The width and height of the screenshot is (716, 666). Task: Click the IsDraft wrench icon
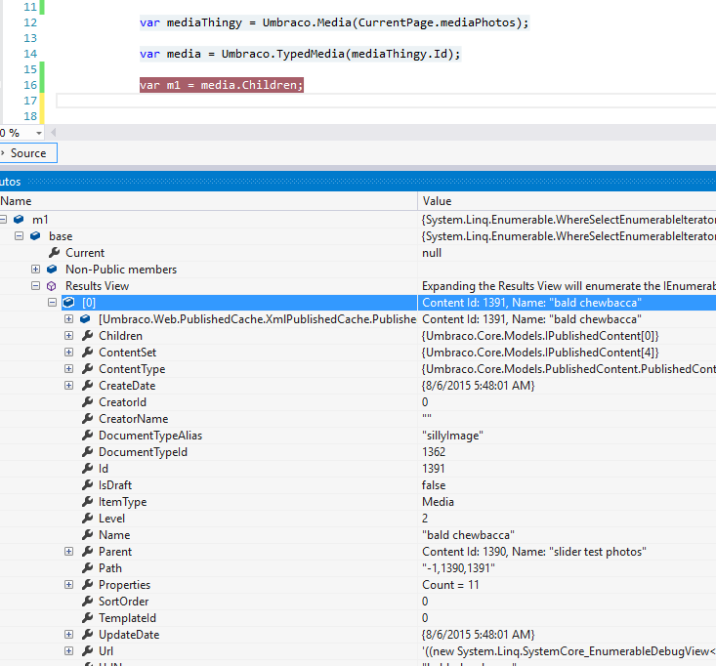tap(88, 484)
